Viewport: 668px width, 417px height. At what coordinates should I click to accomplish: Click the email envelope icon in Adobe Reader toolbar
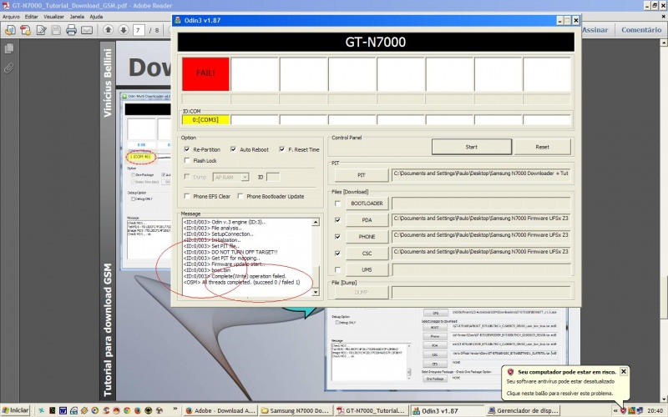coord(87,30)
